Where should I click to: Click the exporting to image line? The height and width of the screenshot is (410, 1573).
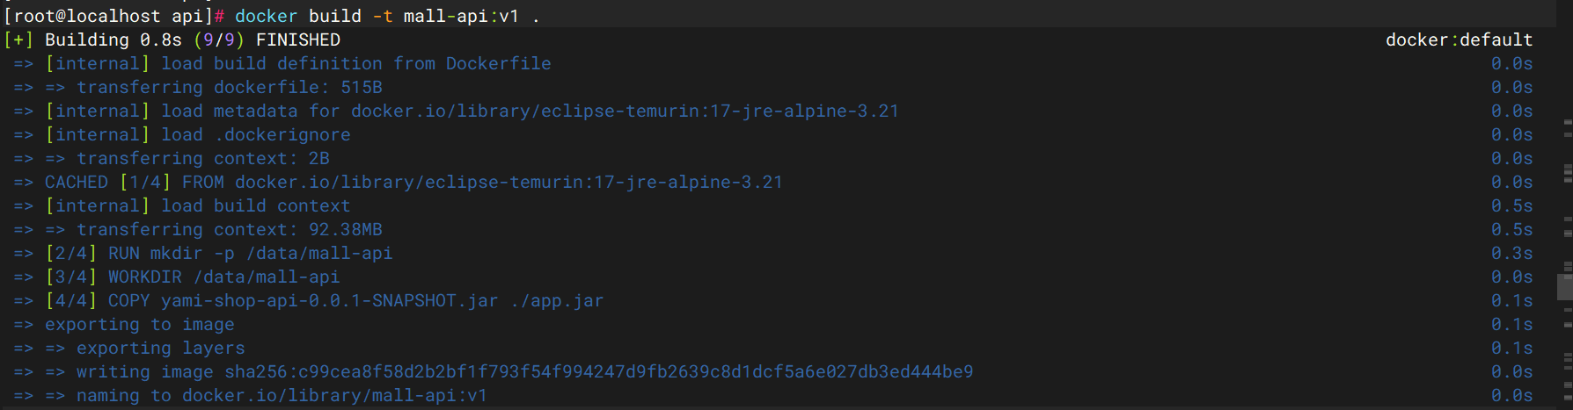140,324
